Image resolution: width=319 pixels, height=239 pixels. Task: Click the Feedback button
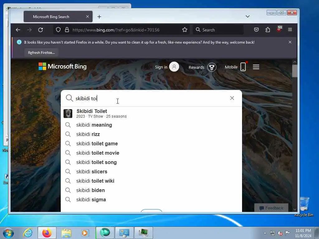(x=271, y=208)
